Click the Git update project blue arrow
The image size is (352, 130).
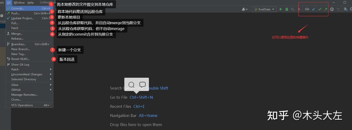click(314, 9)
